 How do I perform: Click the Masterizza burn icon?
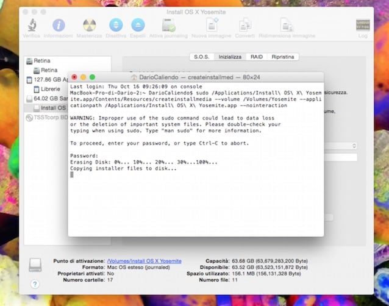click(x=89, y=25)
